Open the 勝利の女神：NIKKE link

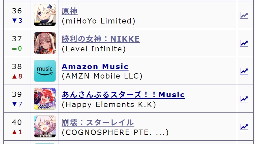pyautogui.click(x=101, y=39)
